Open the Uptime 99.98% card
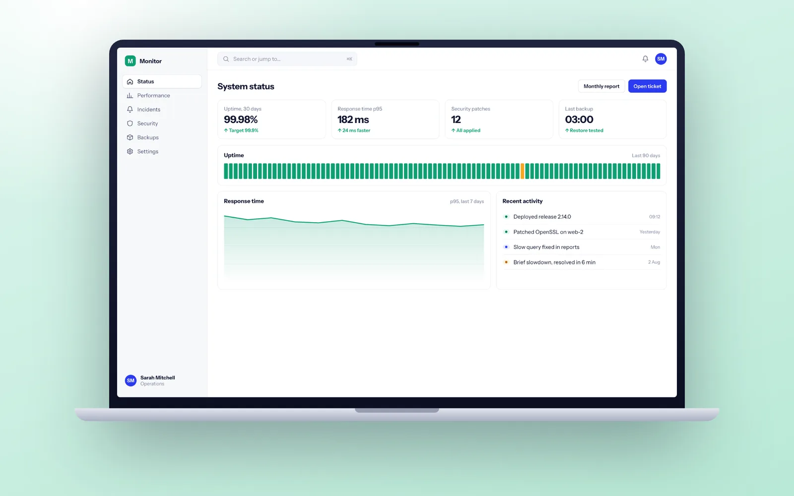Screen dimensions: 794x496 [271, 120]
